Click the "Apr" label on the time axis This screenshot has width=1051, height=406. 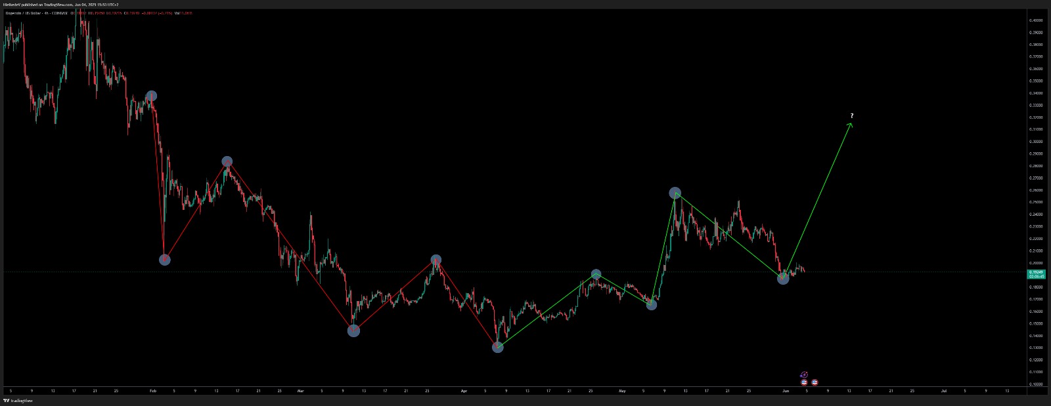point(464,391)
